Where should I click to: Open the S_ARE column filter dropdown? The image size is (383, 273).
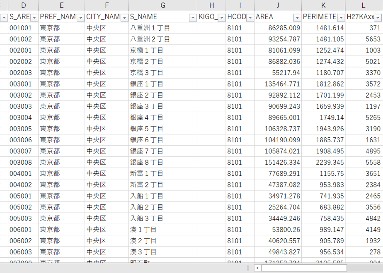(x=34, y=17)
